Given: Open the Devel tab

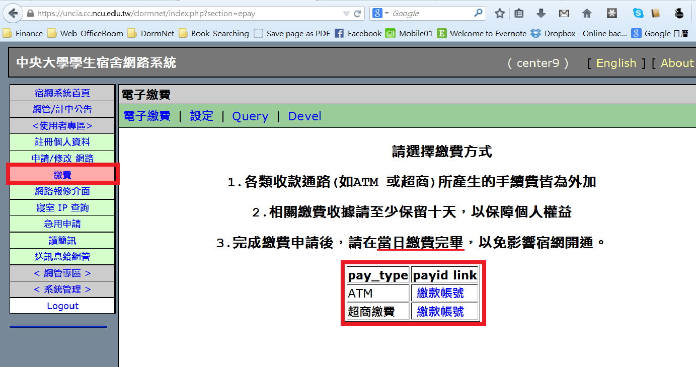Looking at the screenshot, I should [304, 116].
